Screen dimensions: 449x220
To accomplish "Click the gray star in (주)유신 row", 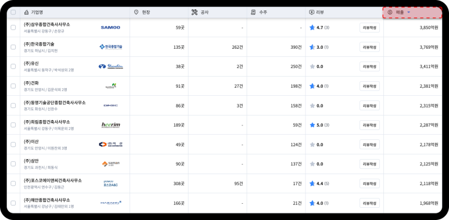I will (x=312, y=66).
